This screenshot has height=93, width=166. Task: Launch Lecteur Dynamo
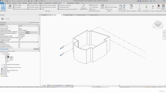[x=163, y=7]
